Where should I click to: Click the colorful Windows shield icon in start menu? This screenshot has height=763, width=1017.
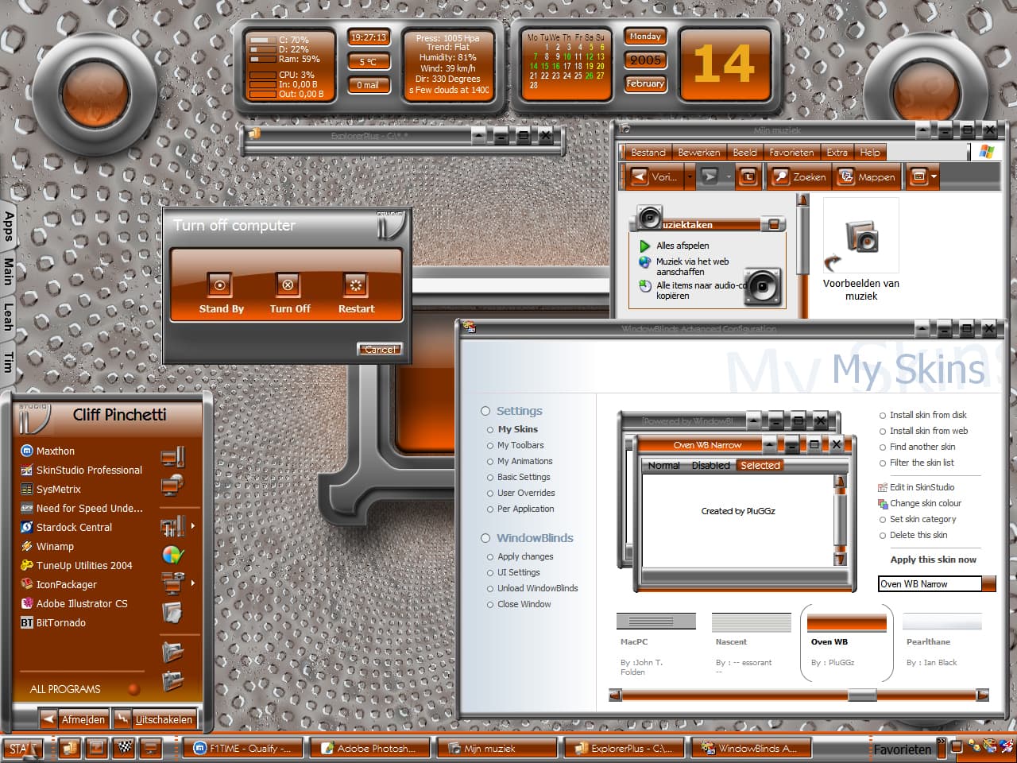click(x=172, y=554)
